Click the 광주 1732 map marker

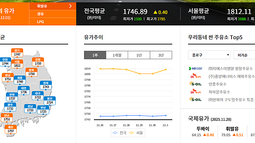[10, 107]
